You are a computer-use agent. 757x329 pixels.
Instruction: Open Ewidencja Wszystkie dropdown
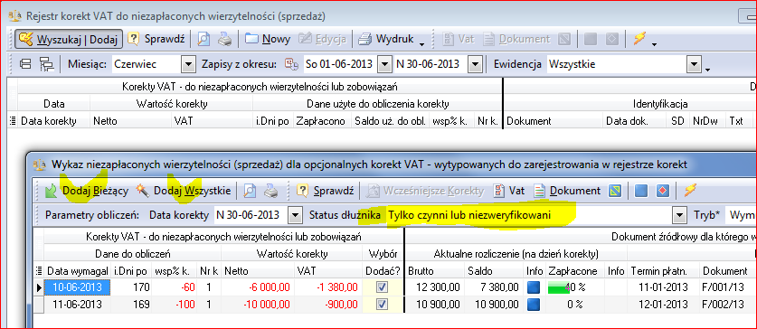[x=694, y=63]
